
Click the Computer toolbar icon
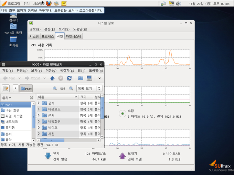tap(89, 78)
